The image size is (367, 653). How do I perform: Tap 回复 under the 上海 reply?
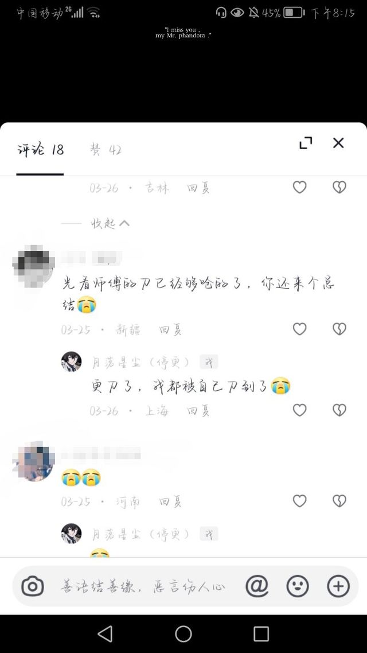click(198, 411)
